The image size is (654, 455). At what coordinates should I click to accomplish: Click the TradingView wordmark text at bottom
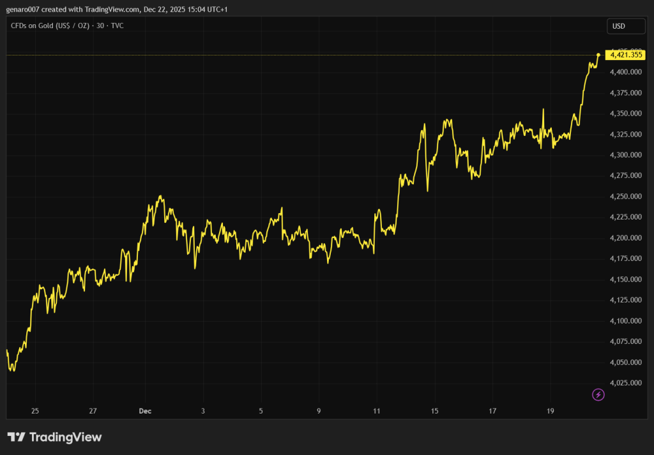coord(66,437)
